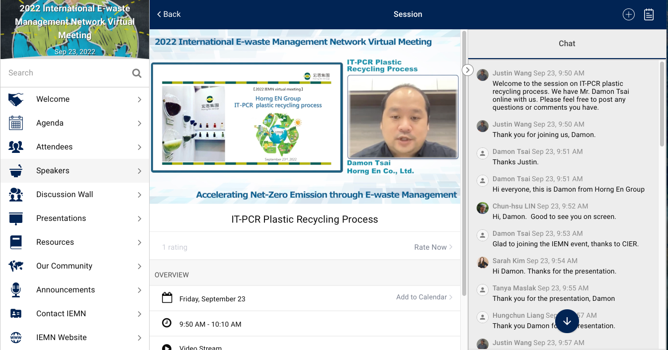
Task: Click the "OVERVIEW" section header
Action: 172,275
